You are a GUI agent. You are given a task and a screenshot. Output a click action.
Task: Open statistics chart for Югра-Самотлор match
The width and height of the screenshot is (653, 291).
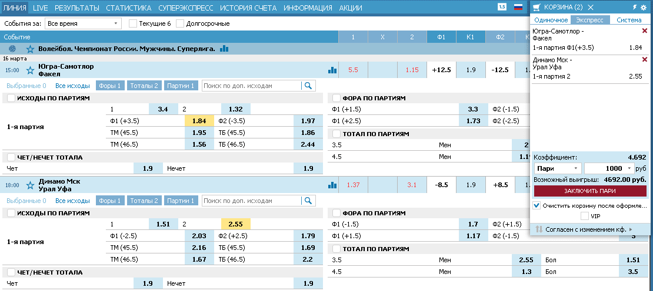click(x=332, y=70)
